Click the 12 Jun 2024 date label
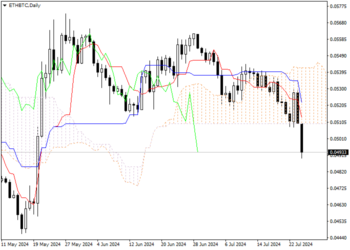The image size is (350, 250). 141,244
